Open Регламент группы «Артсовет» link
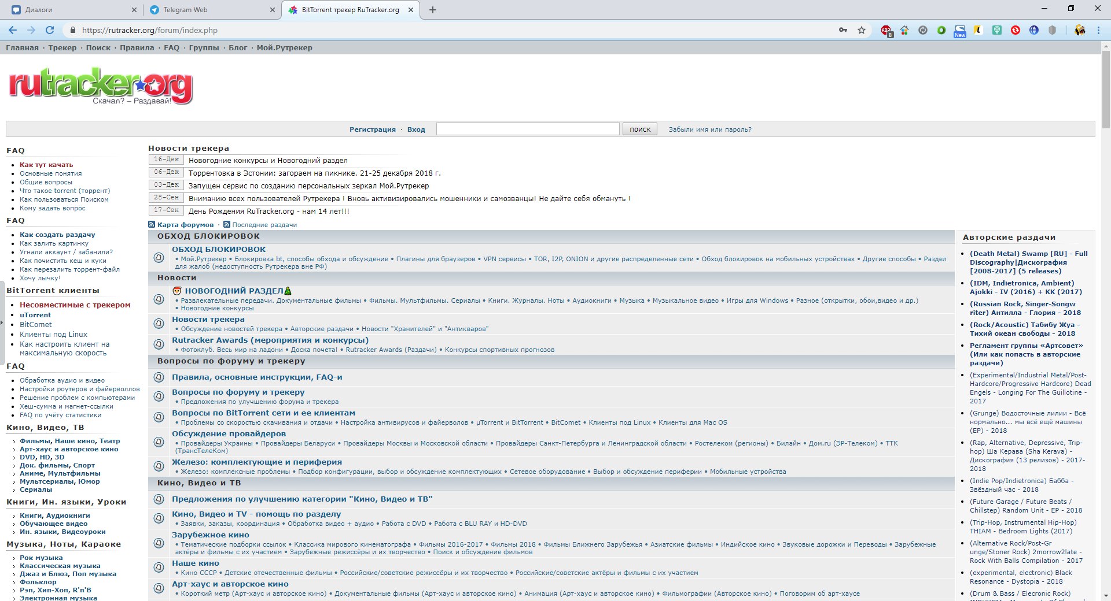 point(1025,354)
